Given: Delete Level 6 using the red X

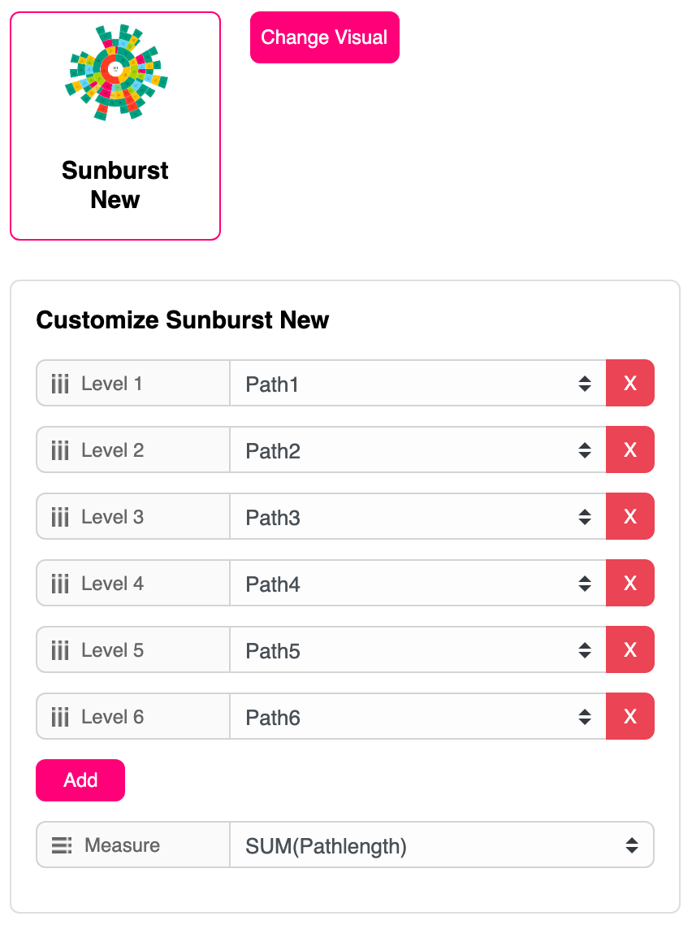Looking at the screenshot, I should [x=629, y=716].
